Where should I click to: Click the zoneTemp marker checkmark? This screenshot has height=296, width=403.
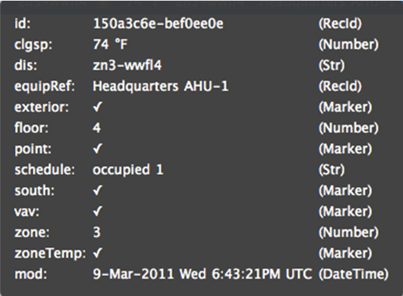point(98,253)
